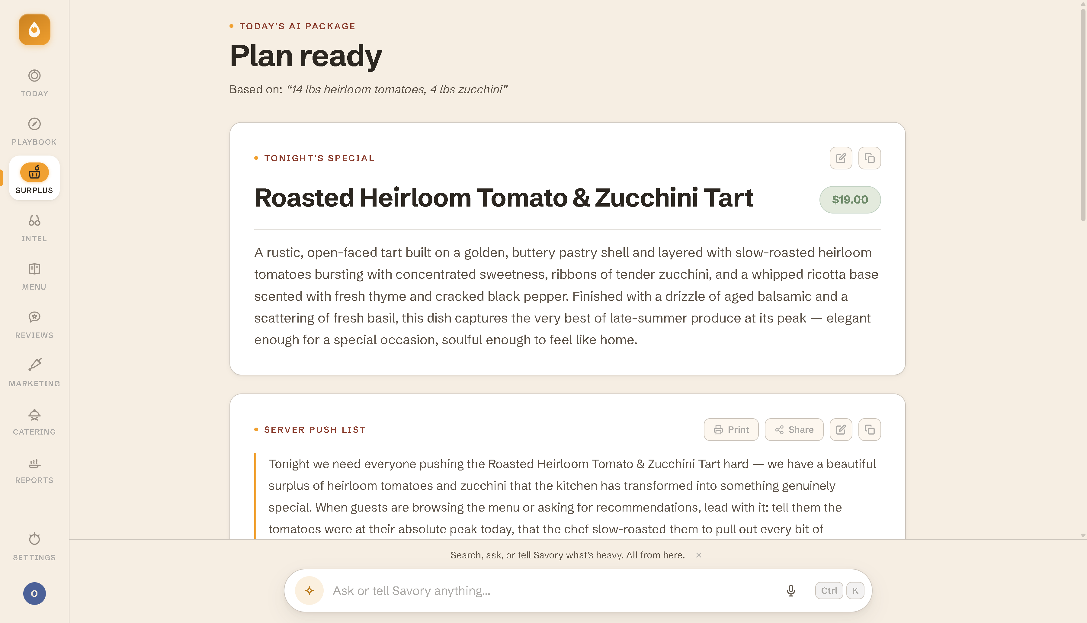Click the Share button
Image resolution: width=1087 pixels, height=623 pixels.
click(x=794, y=429)
